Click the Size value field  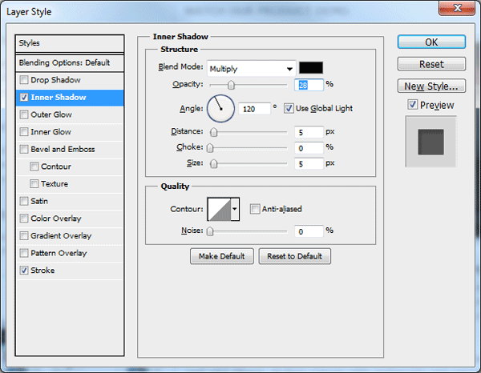coord(309,164)
